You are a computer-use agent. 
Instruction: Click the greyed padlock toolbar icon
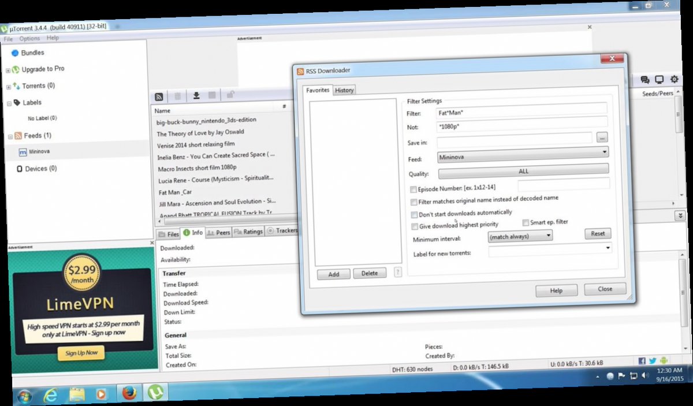[x=230, y=95]
